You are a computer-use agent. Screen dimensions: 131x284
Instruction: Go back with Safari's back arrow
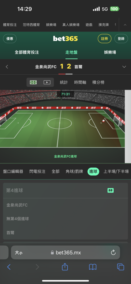click(x=9, y=267)
